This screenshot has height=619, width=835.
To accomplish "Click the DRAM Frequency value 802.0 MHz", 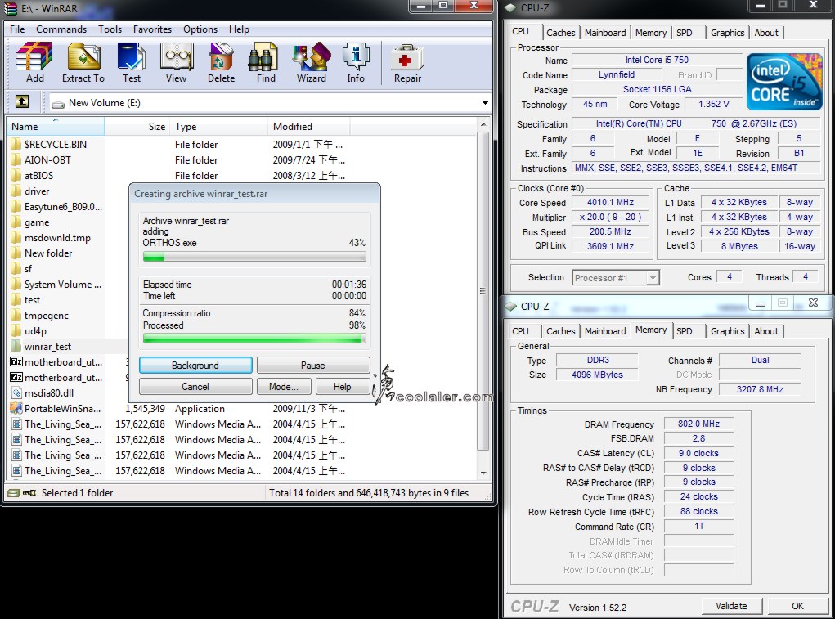I will pos(698,424).
